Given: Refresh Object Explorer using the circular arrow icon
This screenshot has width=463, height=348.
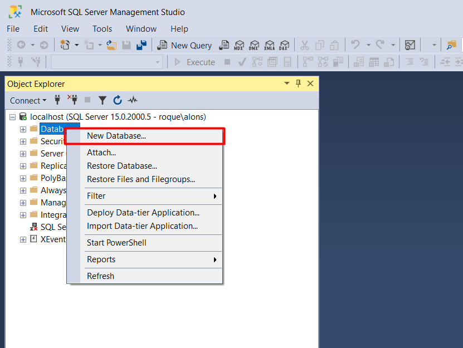Looking at the screenshot, I should click(x=118, y=100).
